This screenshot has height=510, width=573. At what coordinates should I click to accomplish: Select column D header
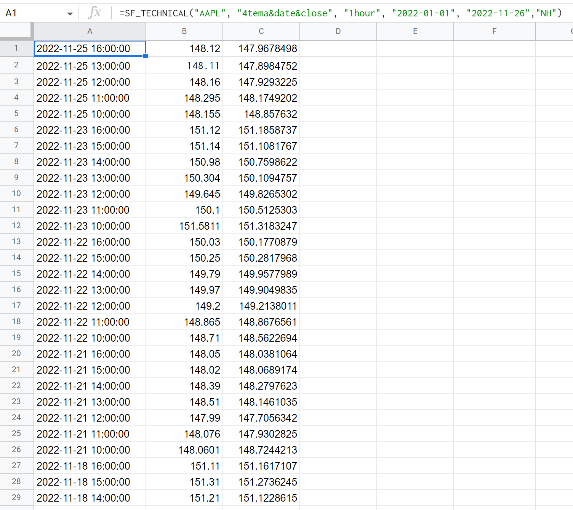point(338,31)
